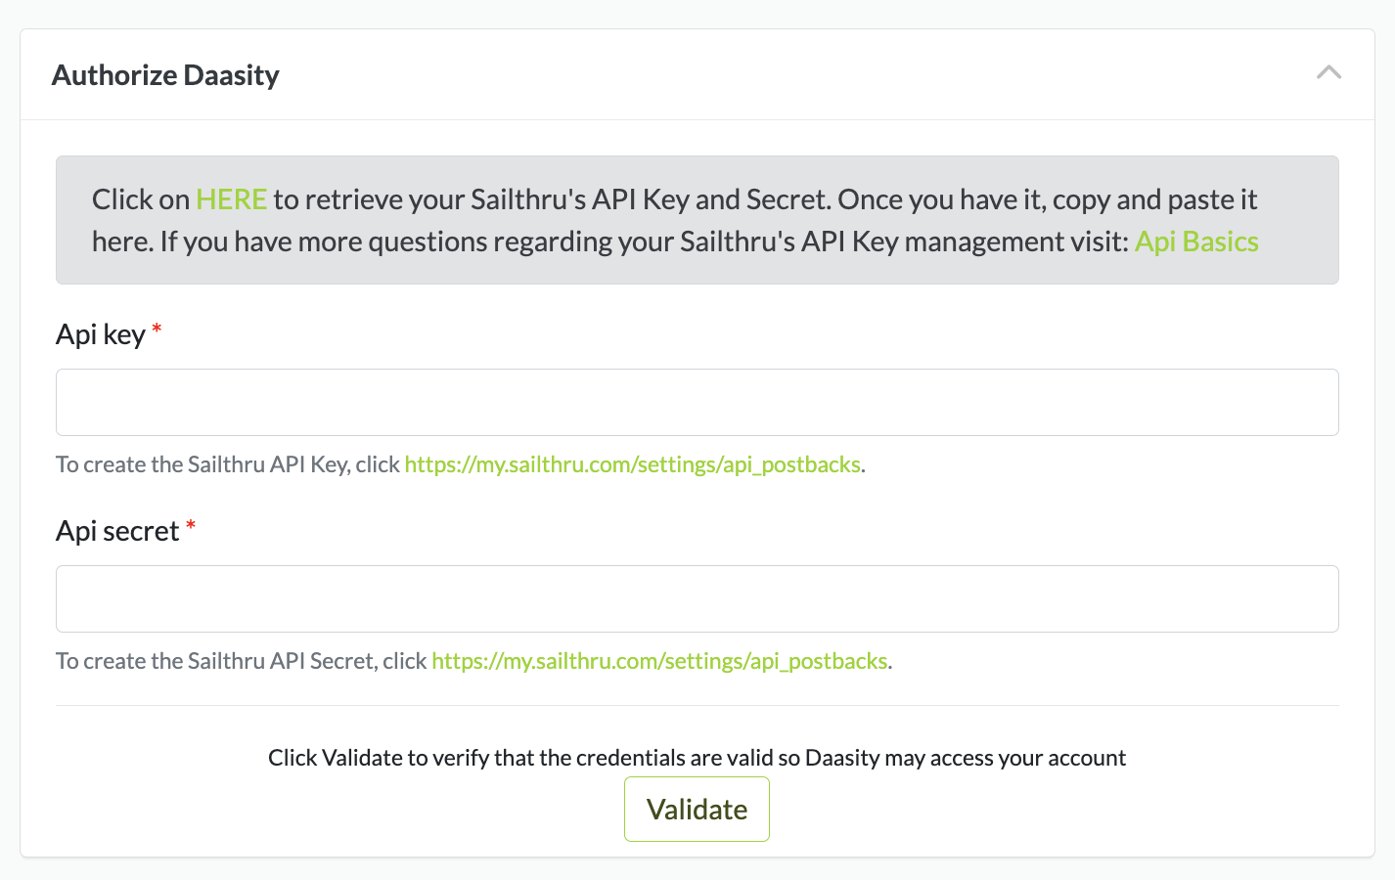Screen dimensions: 1395x880
Task: Click 'To create the Sailthru API Secret' helper text
Action: tap(241, 661)
